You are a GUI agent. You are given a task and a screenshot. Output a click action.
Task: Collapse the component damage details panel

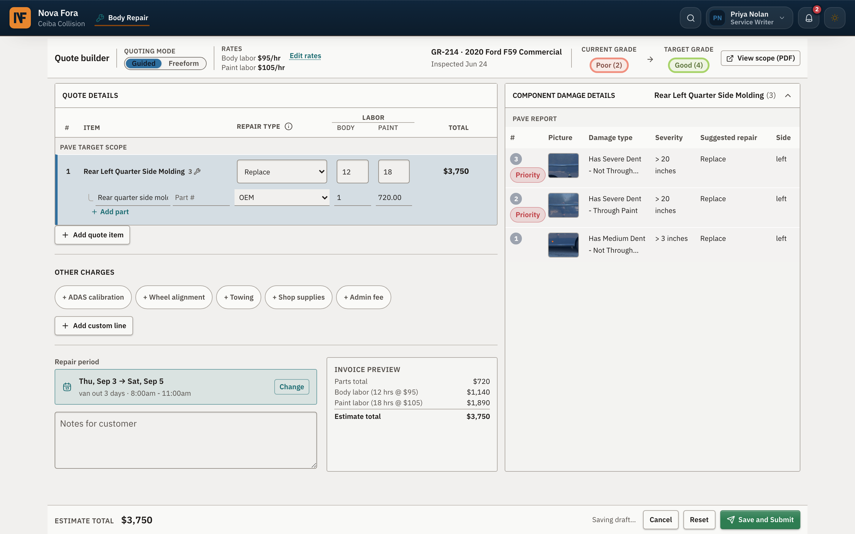click(x=788, y=95)
